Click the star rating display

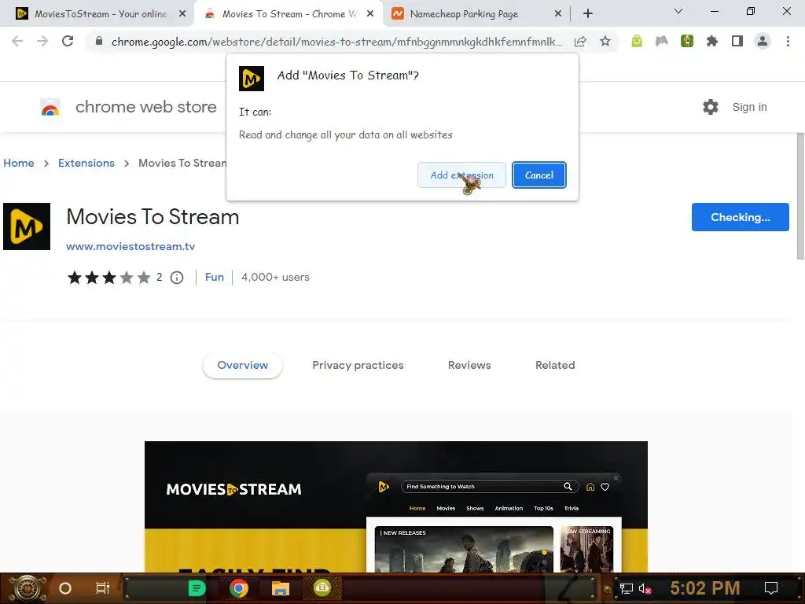(108, 278)
